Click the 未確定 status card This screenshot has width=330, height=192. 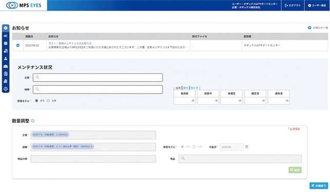(x=231, y=97)
